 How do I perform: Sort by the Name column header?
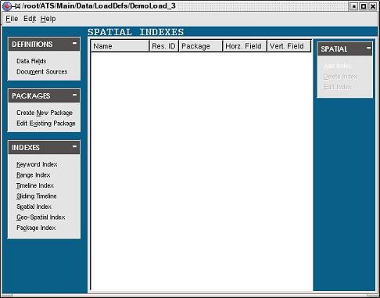coord(120,46)
